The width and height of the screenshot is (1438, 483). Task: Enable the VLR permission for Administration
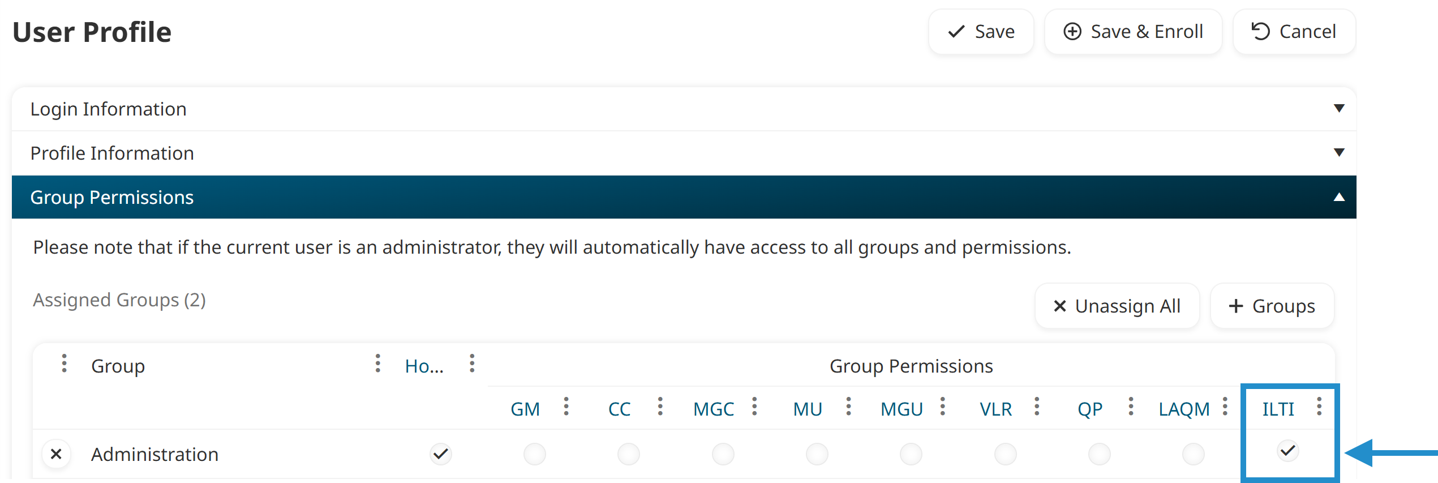(1005, 454)
